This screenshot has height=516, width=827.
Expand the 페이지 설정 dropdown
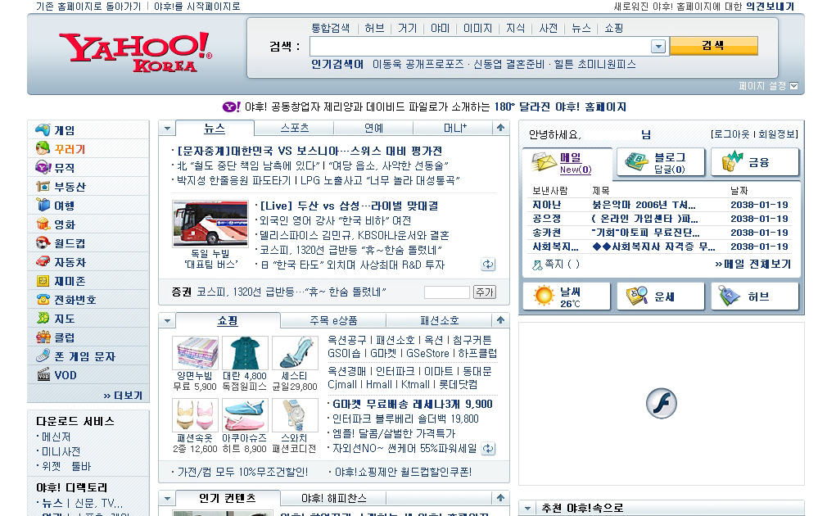(x=793, y=85)
